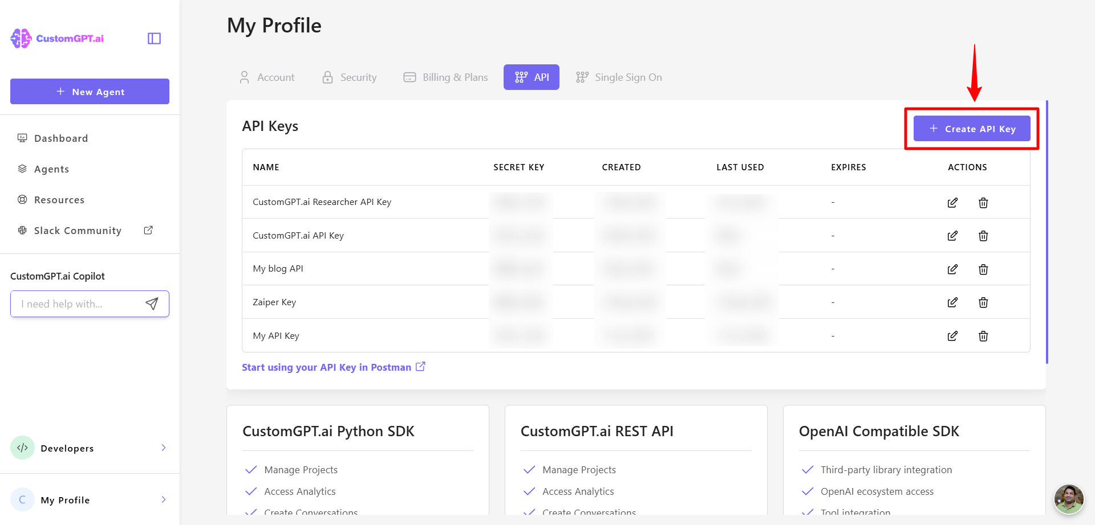Select the 'Zaiper Key' name
Screen dimensions: 1095x525
tap(274, 302)
